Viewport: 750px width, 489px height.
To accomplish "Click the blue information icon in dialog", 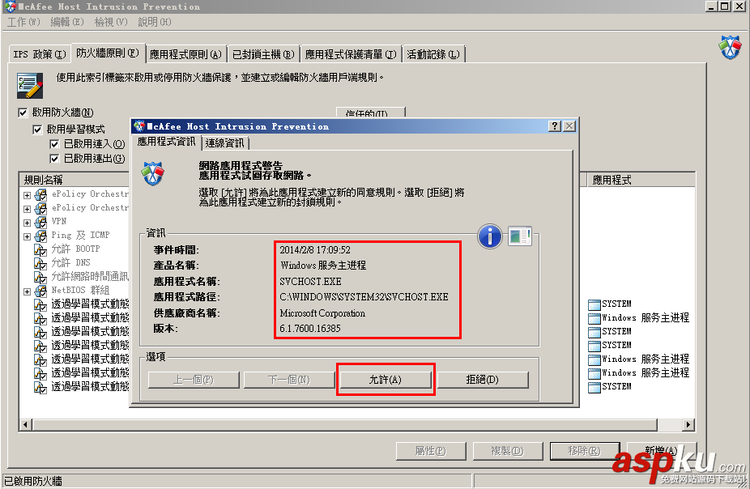I will (489, 236).
